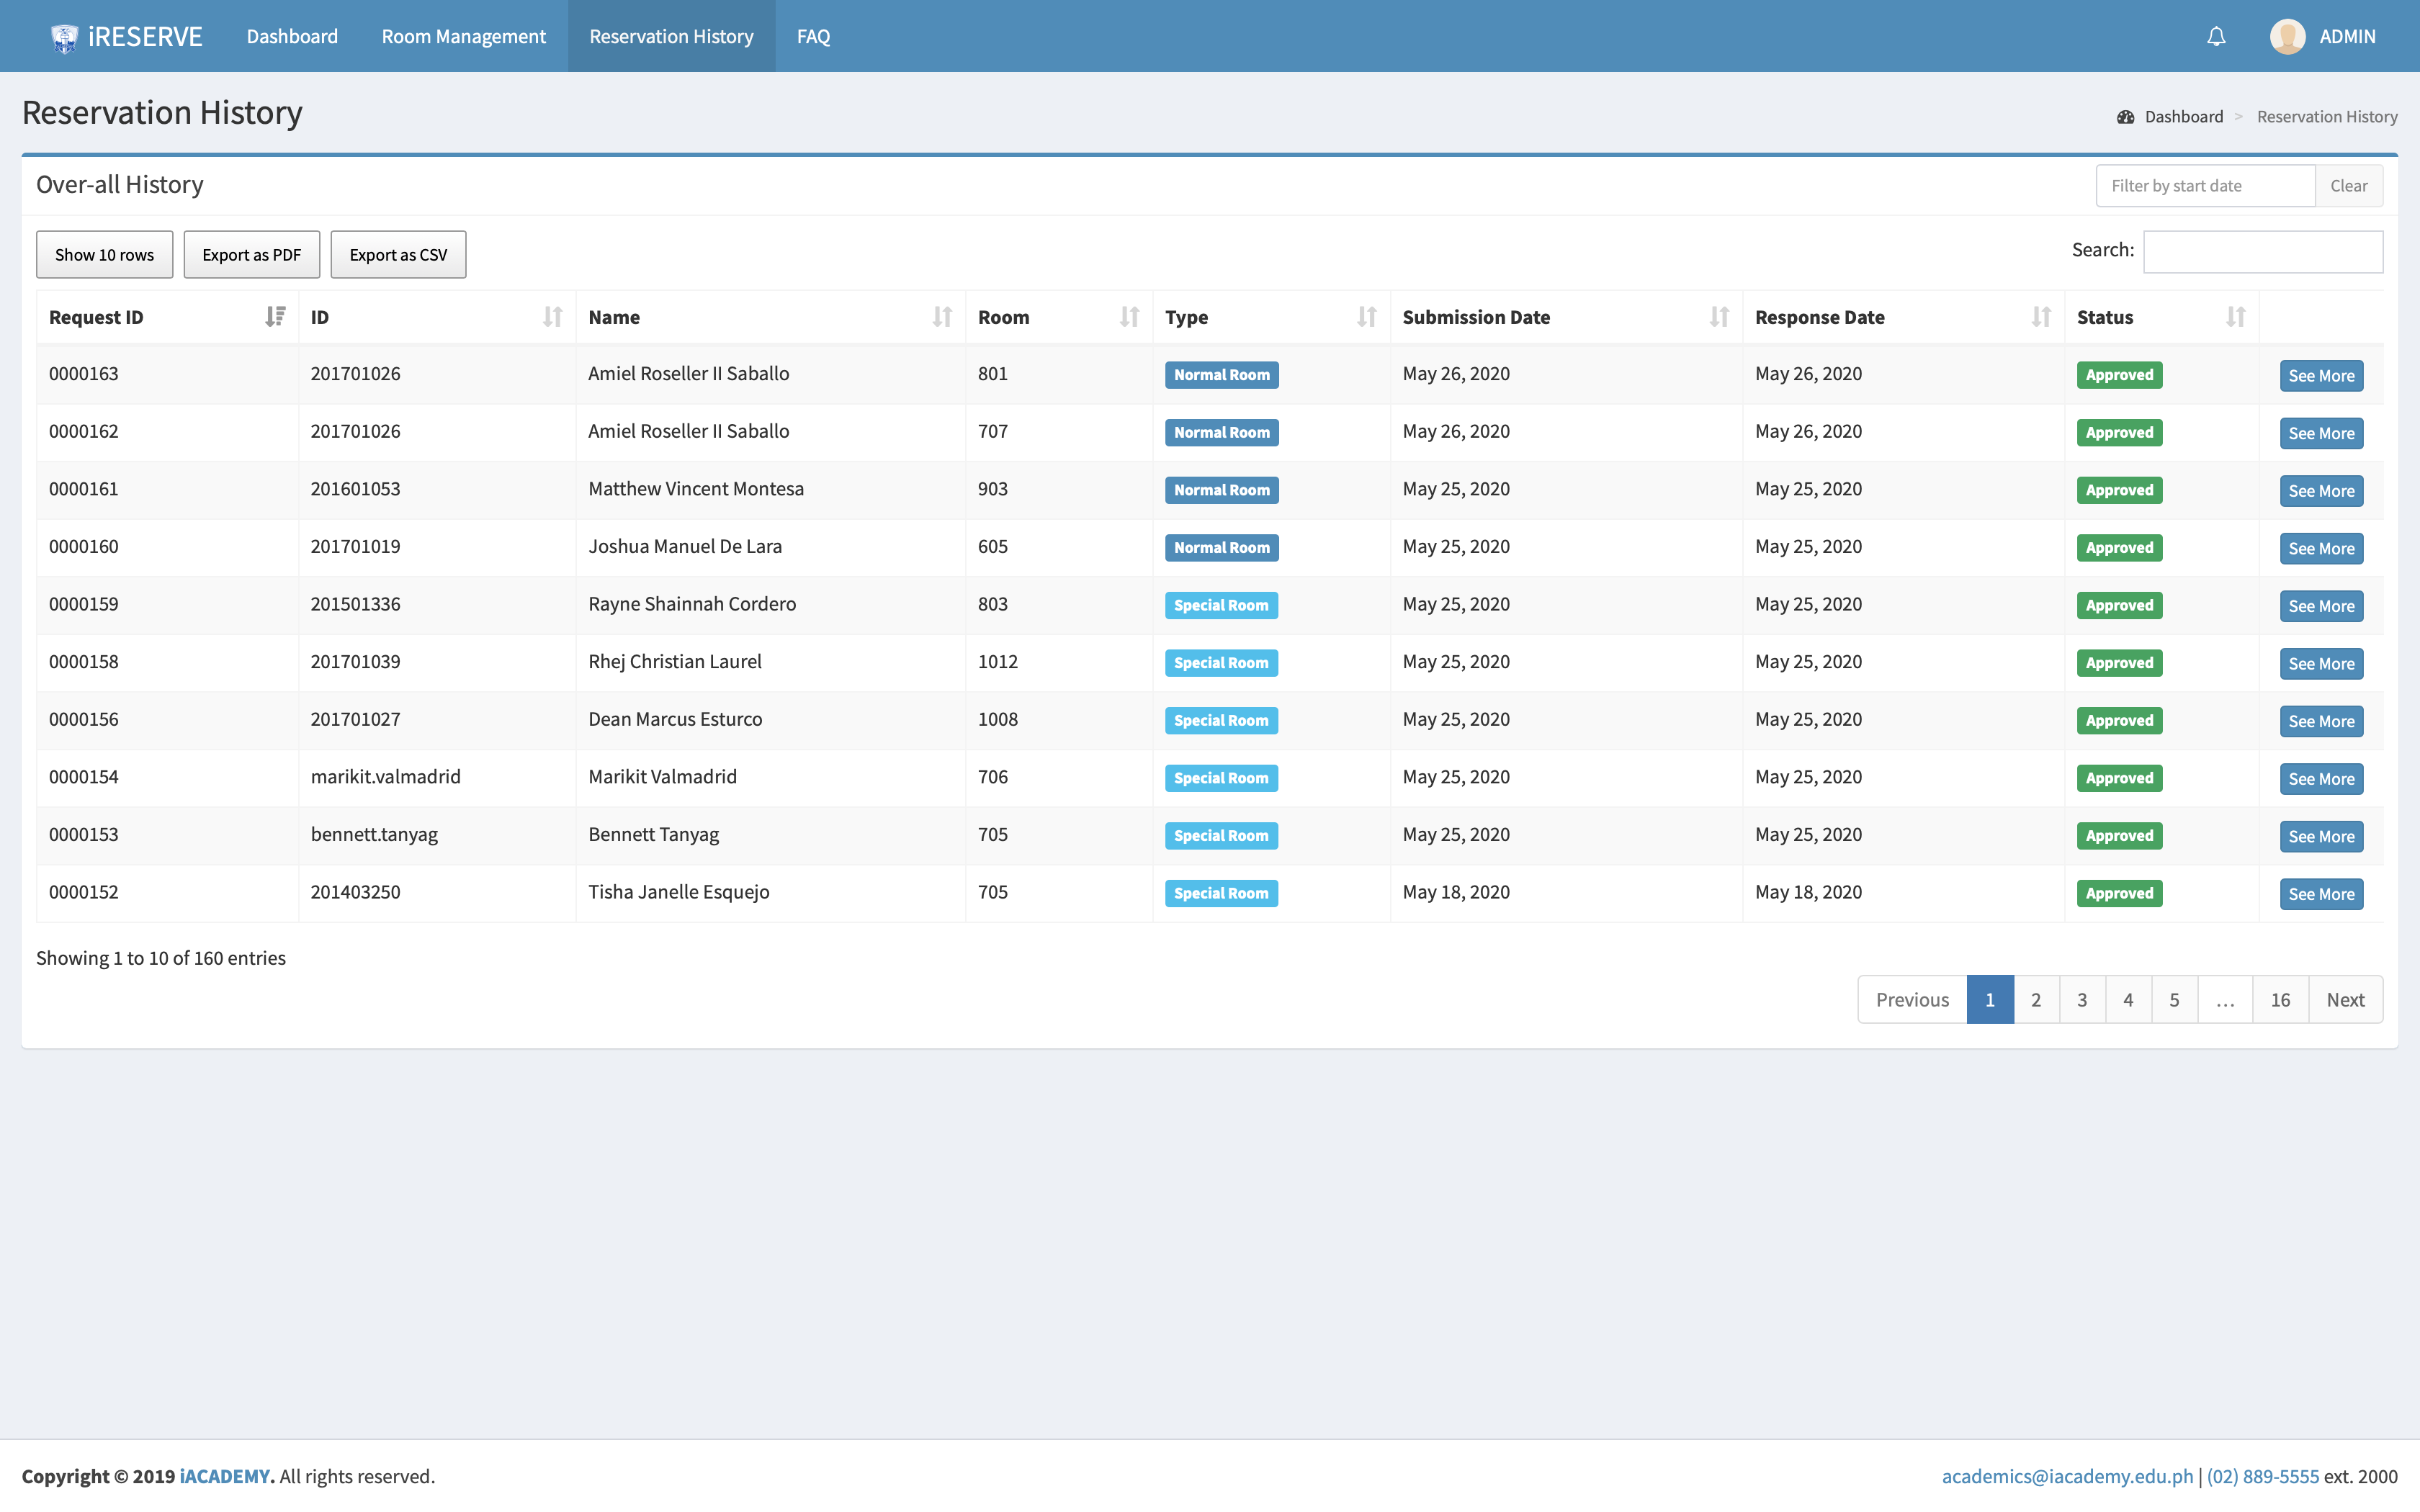Open the ADMIN user avatar
This screenshot has width=2420, height=1512.
2287,36
